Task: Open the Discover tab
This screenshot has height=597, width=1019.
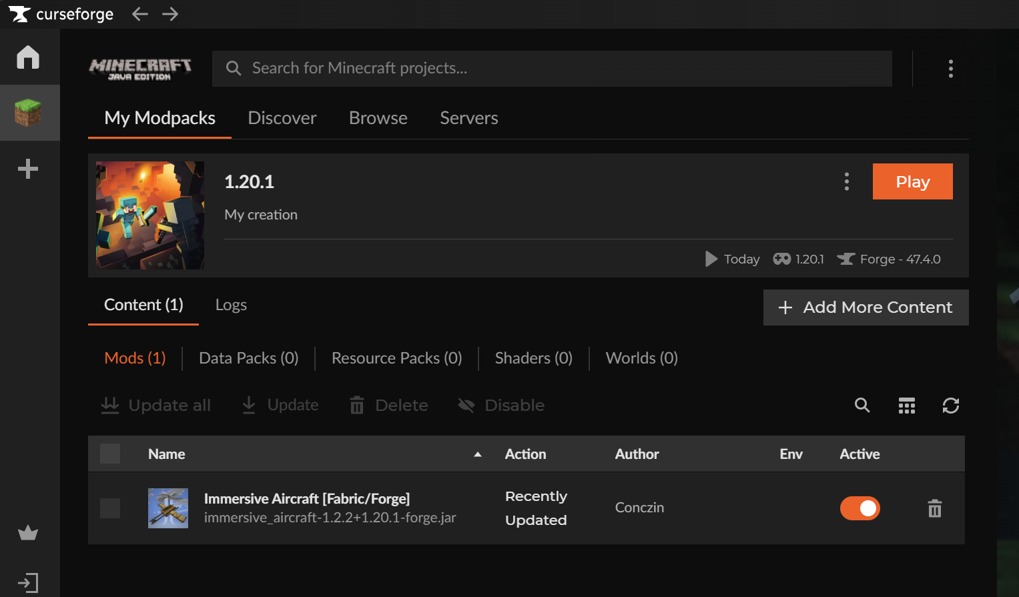Action: point(282,118)
